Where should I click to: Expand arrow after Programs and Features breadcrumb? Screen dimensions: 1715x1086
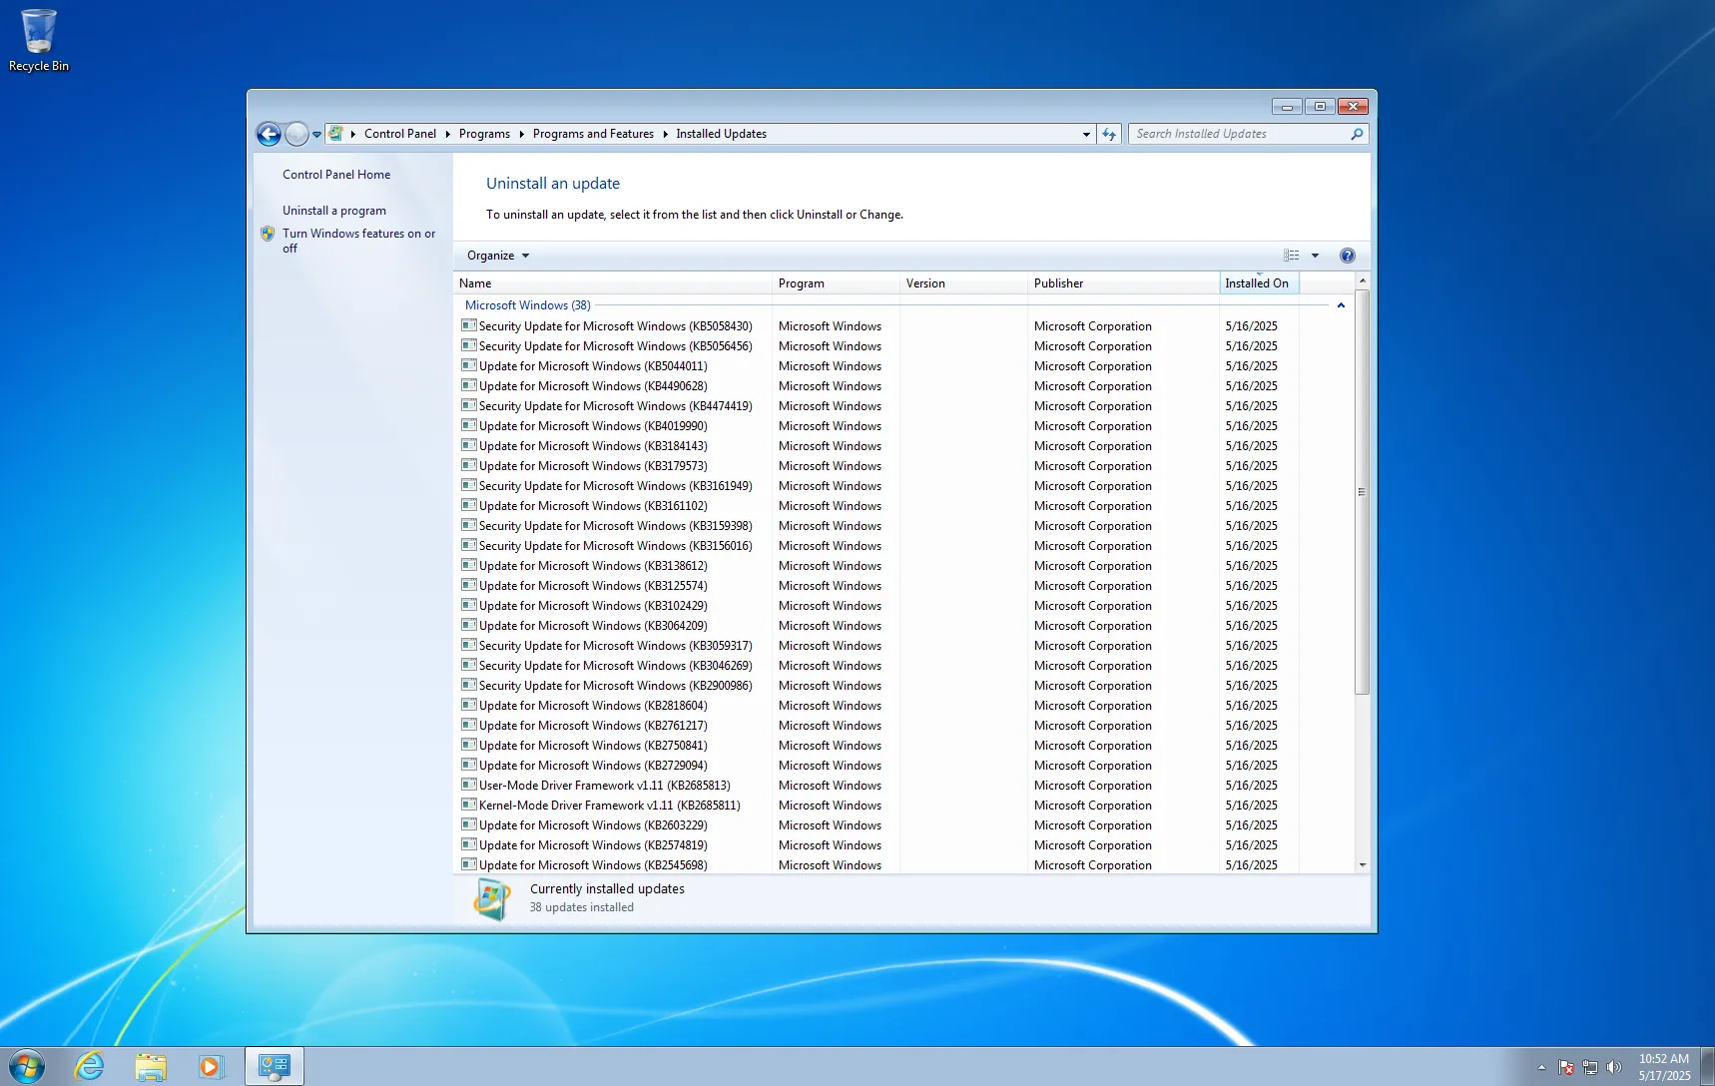[x=665, y=134]
